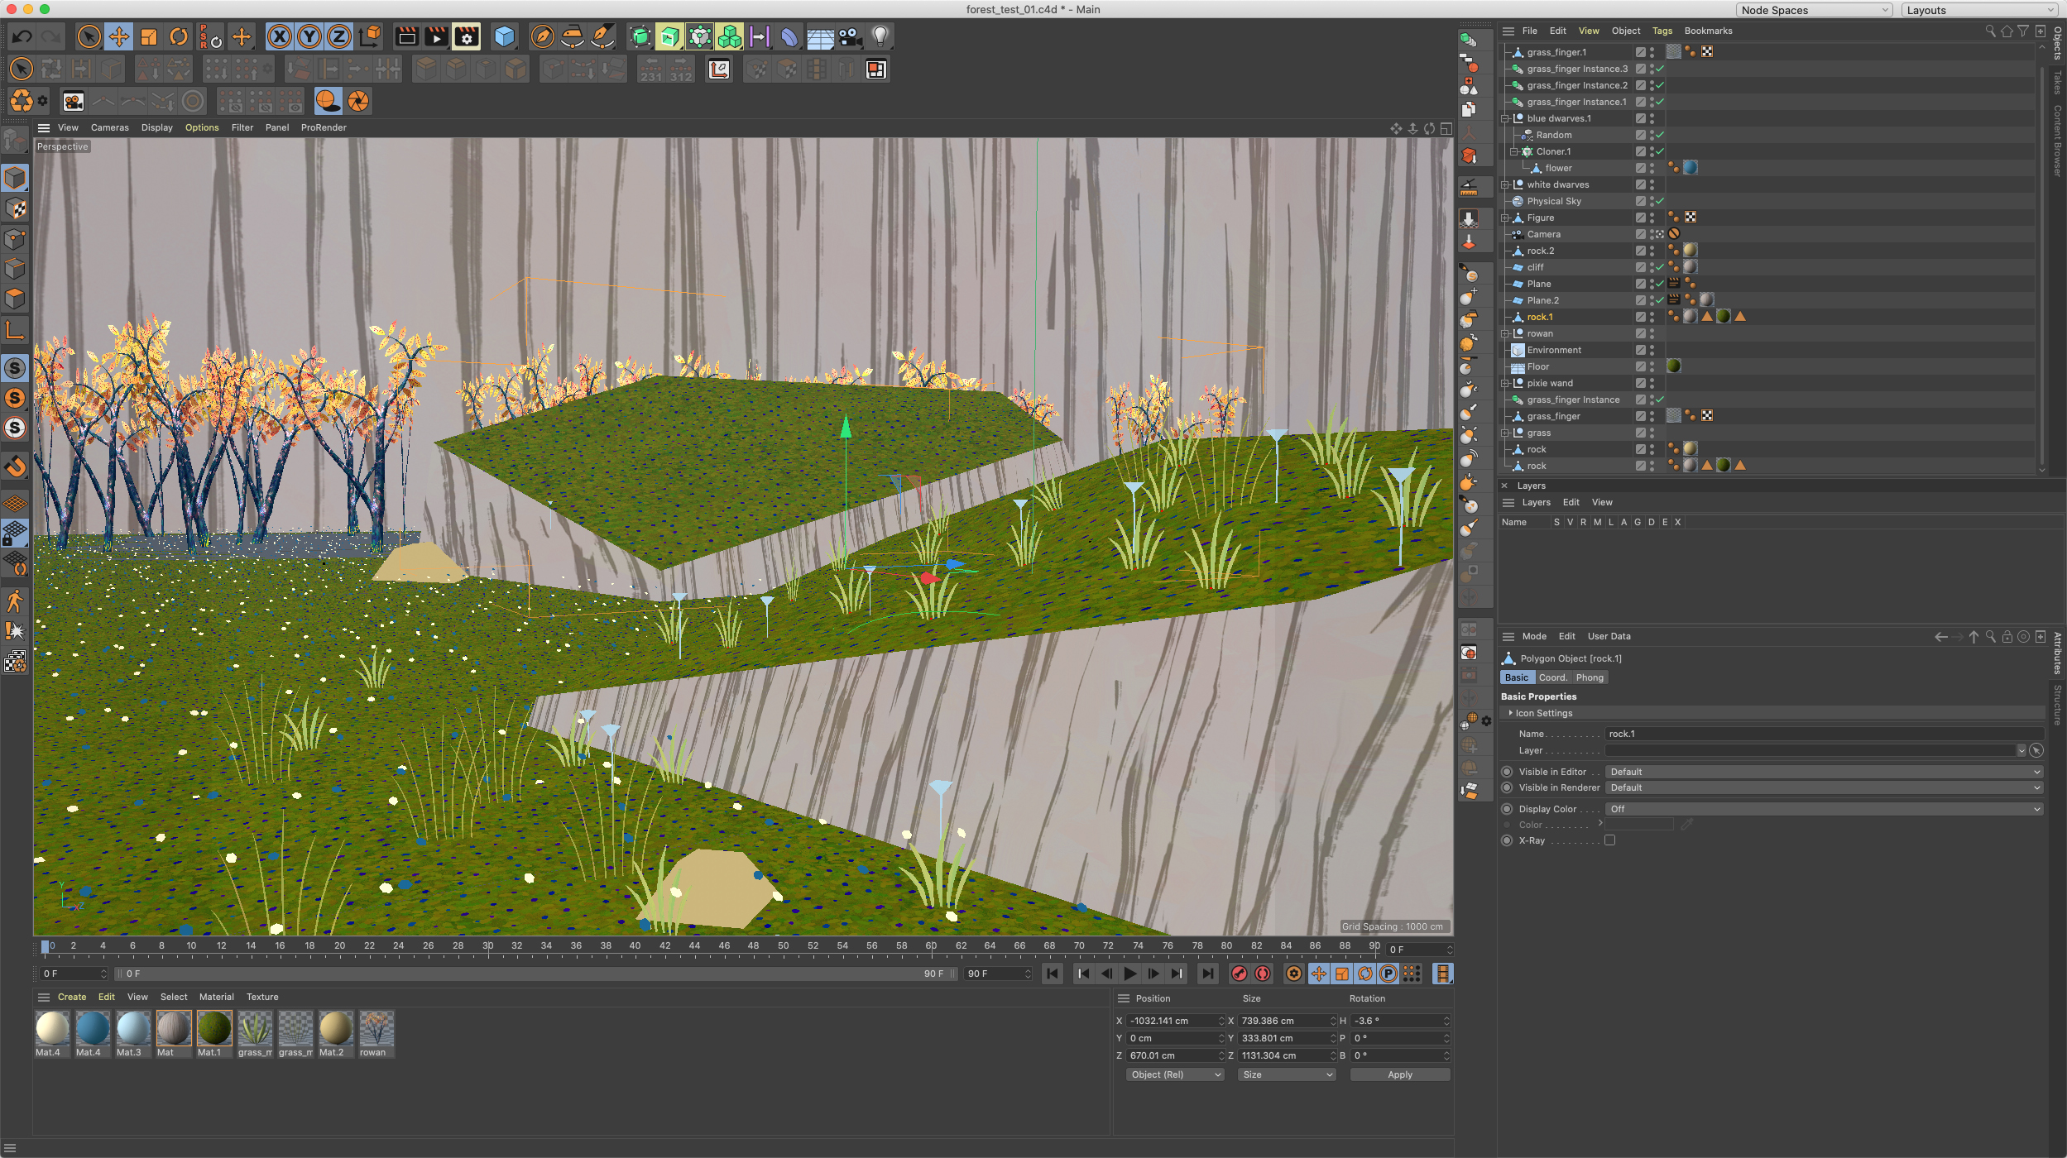Click the blue Cube primitive icon
Screen dimensions: 2067x1158
tap(504, 37)
